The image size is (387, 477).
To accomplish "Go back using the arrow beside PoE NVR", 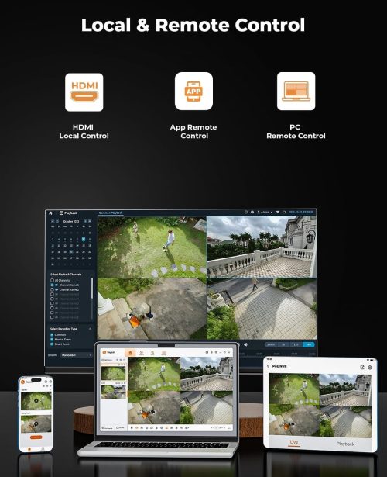I will pos(268,366).
